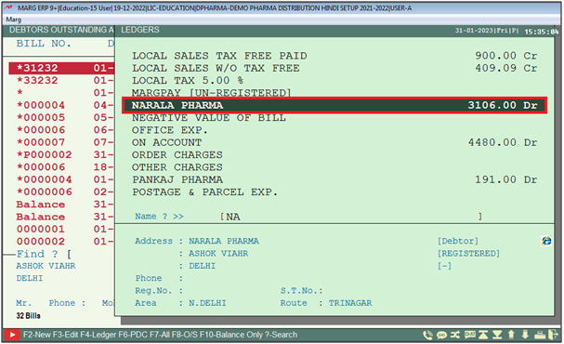Viewport: 564px width, 344px height.
Task: Select NARALA PHARMA ledger
Action: (x=334, y=105)
